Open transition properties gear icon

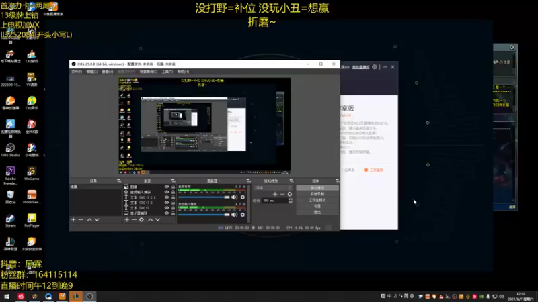coord(290,194)
